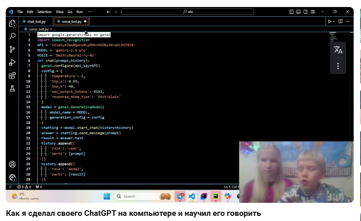
Task: Open PyCharm from the taskbar
Action: pyautogui.click(x=216, y=196)
